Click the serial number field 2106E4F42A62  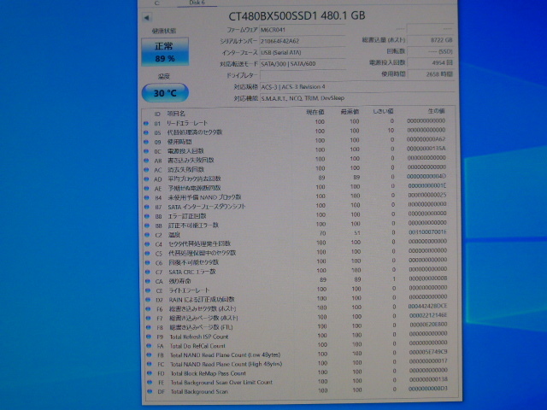(x=302, y=41)
